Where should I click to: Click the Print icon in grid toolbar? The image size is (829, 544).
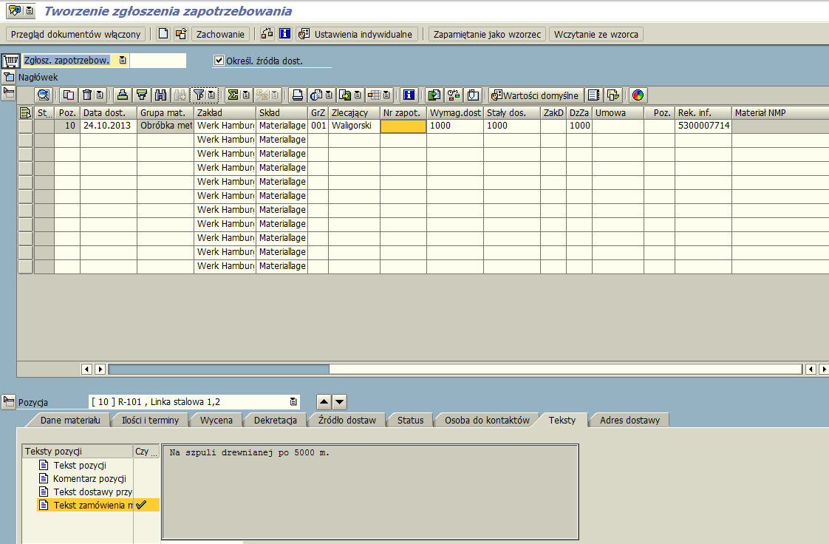point(298,95)
